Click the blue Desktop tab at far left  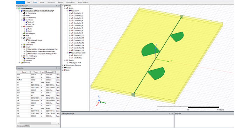pyautogui.click(x=20, y=2)
